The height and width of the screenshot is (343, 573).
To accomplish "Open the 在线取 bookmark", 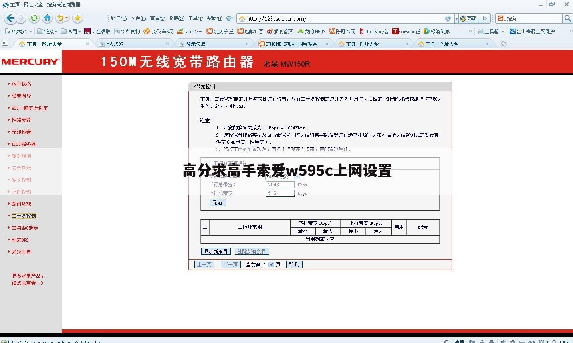I will pyautogui.click(x=97, y=31).
